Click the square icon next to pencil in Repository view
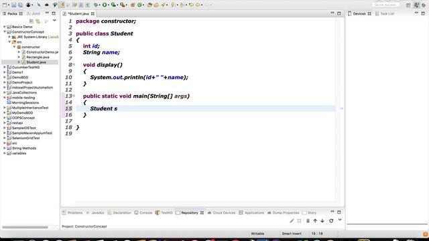Screen dimensions: 429x241 (x=299, y=221)
